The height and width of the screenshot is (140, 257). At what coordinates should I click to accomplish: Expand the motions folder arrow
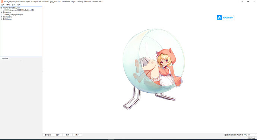(x=1, y=17)
